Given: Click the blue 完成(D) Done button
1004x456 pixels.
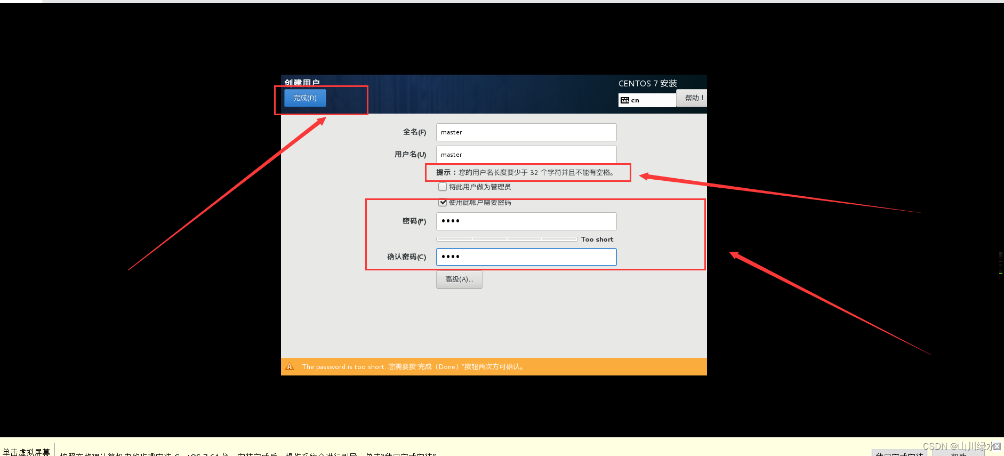Looking at the screenshot, I should pos(305,98).
